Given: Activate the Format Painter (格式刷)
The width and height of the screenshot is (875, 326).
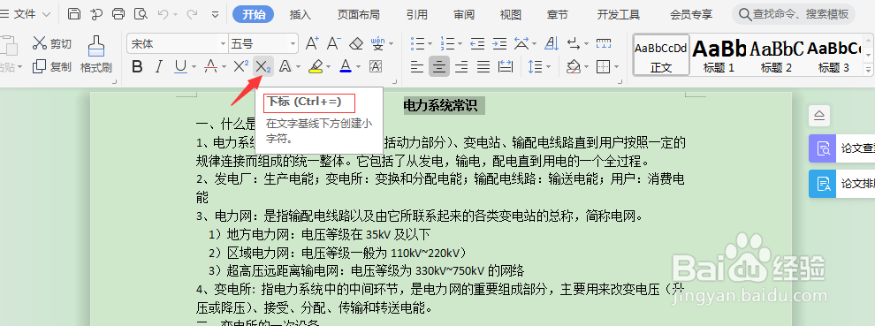Looking at the screenshot, I should [96, 55].
